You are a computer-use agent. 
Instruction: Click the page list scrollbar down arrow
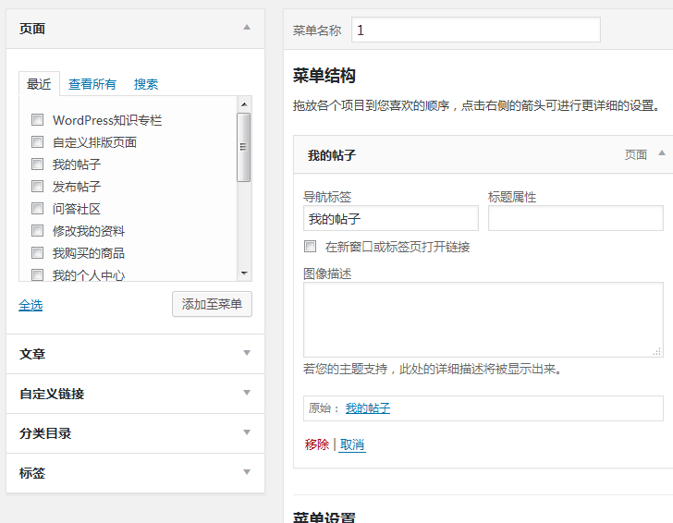[x=244, y=274]
